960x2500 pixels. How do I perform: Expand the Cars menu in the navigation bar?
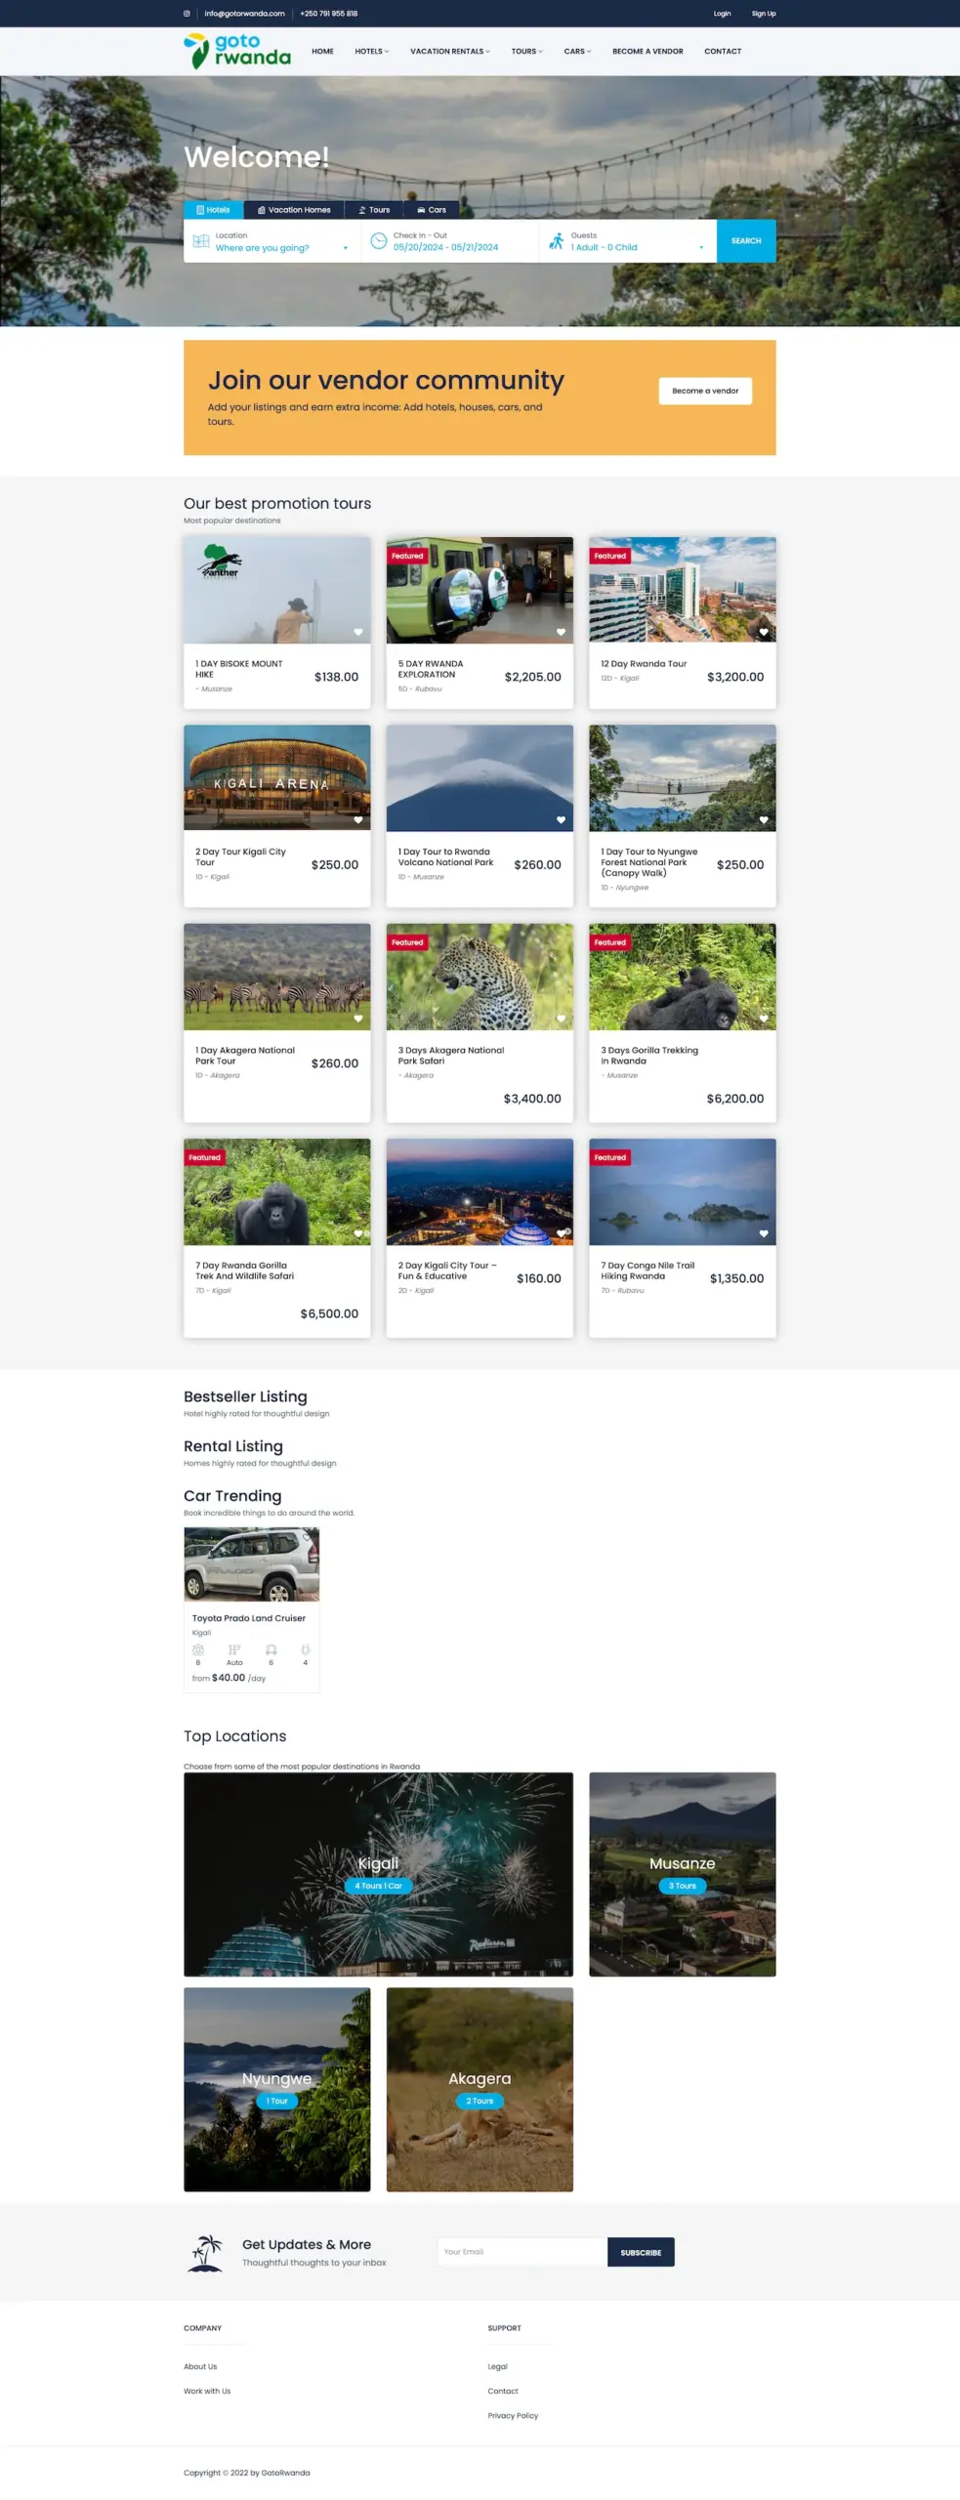click(x=577, y=52)
